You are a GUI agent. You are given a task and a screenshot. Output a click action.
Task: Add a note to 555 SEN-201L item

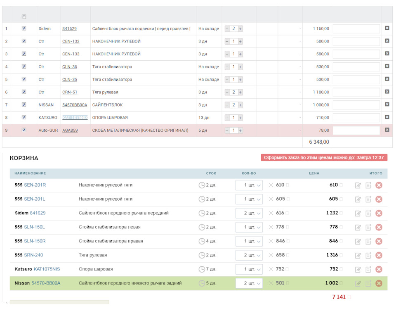pos(368,199)
